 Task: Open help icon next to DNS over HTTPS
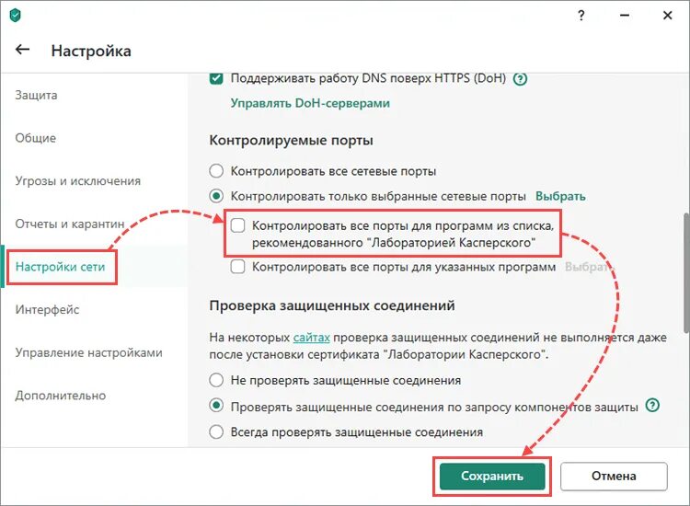pos(520,79)
